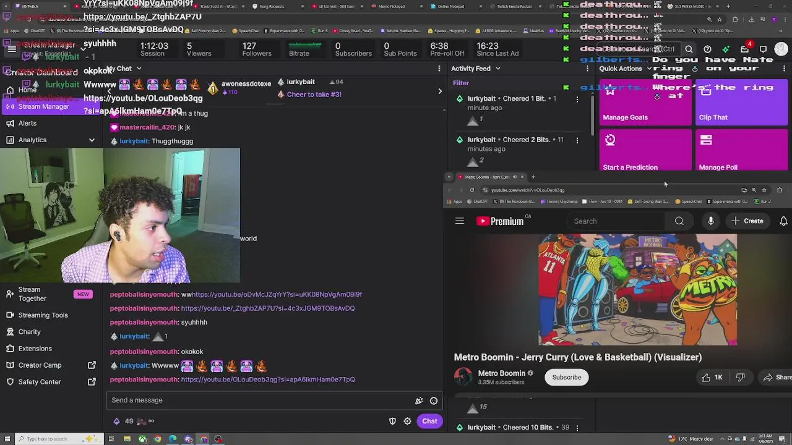Image resolution: width=792 pixels, height=445 pixels.
Task: Open the YouTube hamburger guide menu
Action: click(x=459, y=221)
